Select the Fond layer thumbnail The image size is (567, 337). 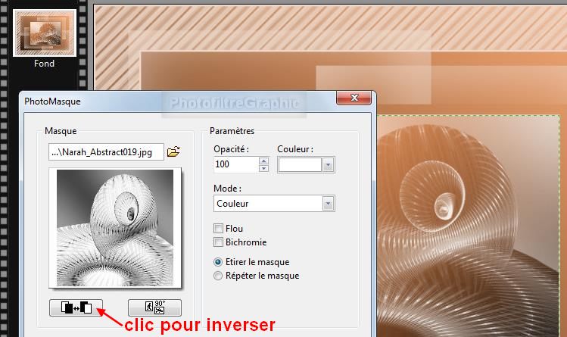[45, 33]
